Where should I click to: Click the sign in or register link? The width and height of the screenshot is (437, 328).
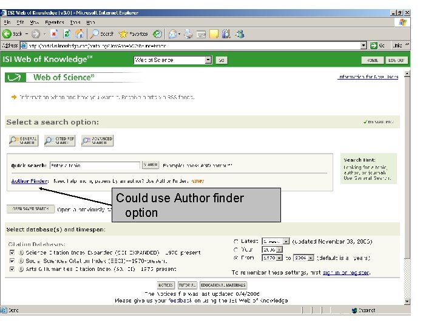[347, 273]
